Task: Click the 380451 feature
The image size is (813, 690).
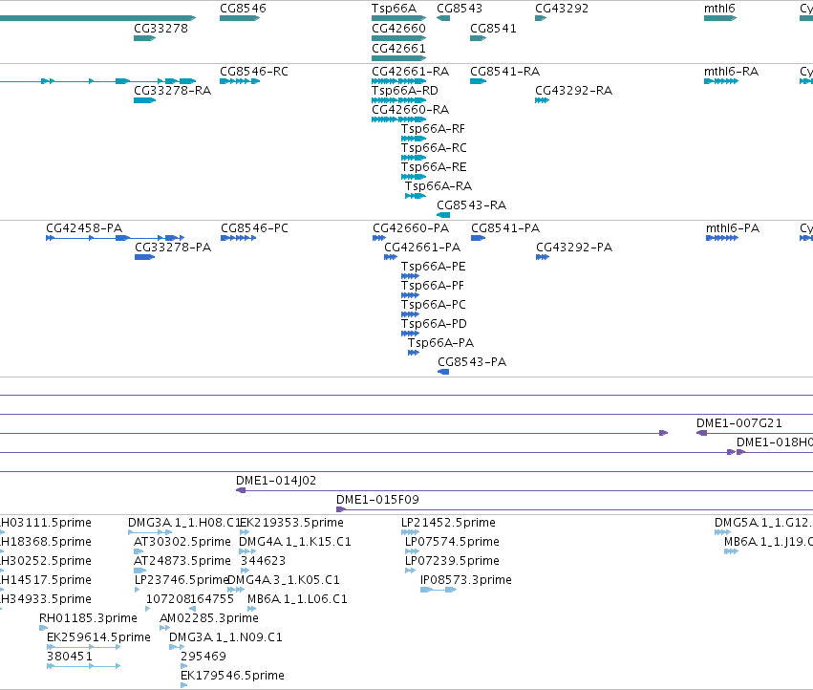Action: 83,666
